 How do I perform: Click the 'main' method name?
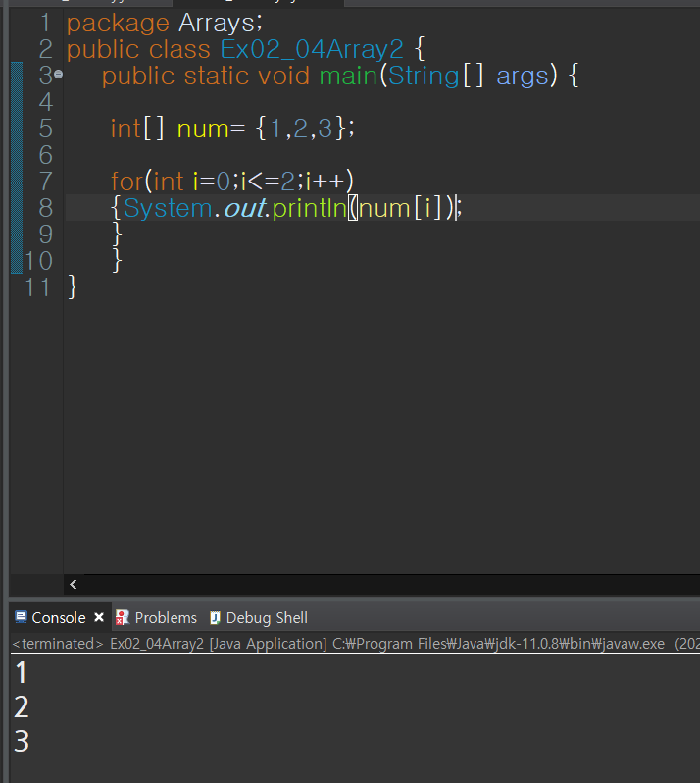pos(348,76)
